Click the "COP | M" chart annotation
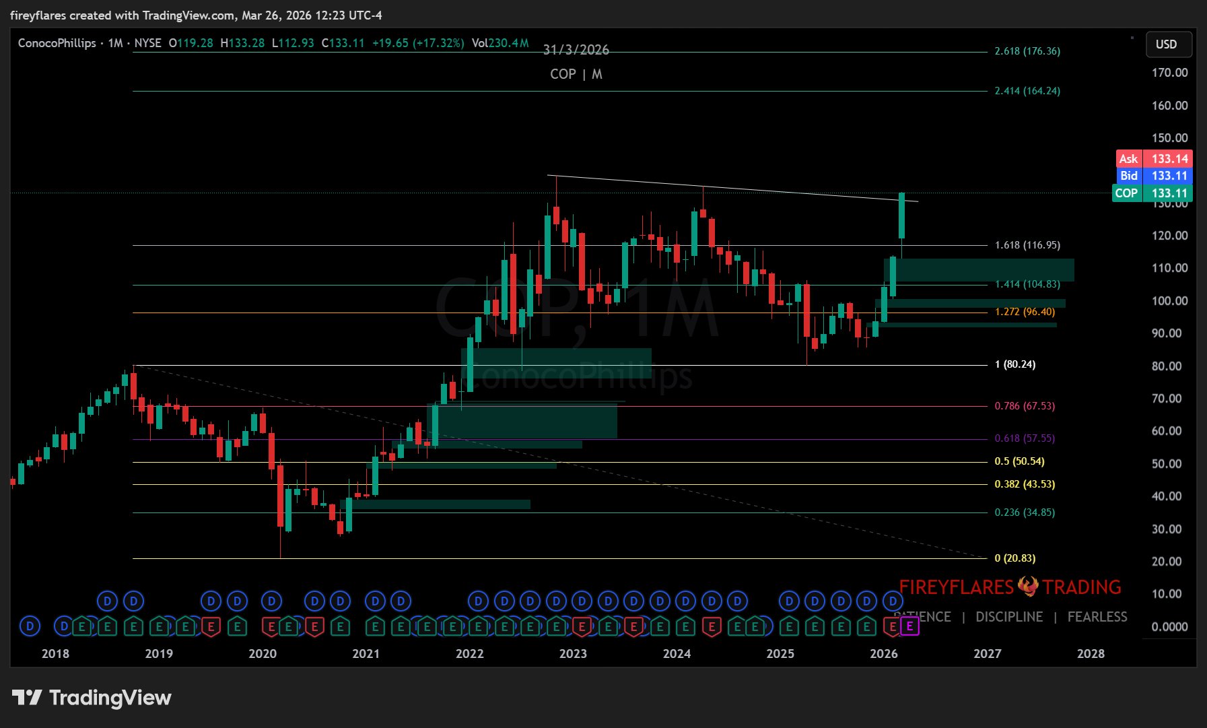 pos(576,74)
